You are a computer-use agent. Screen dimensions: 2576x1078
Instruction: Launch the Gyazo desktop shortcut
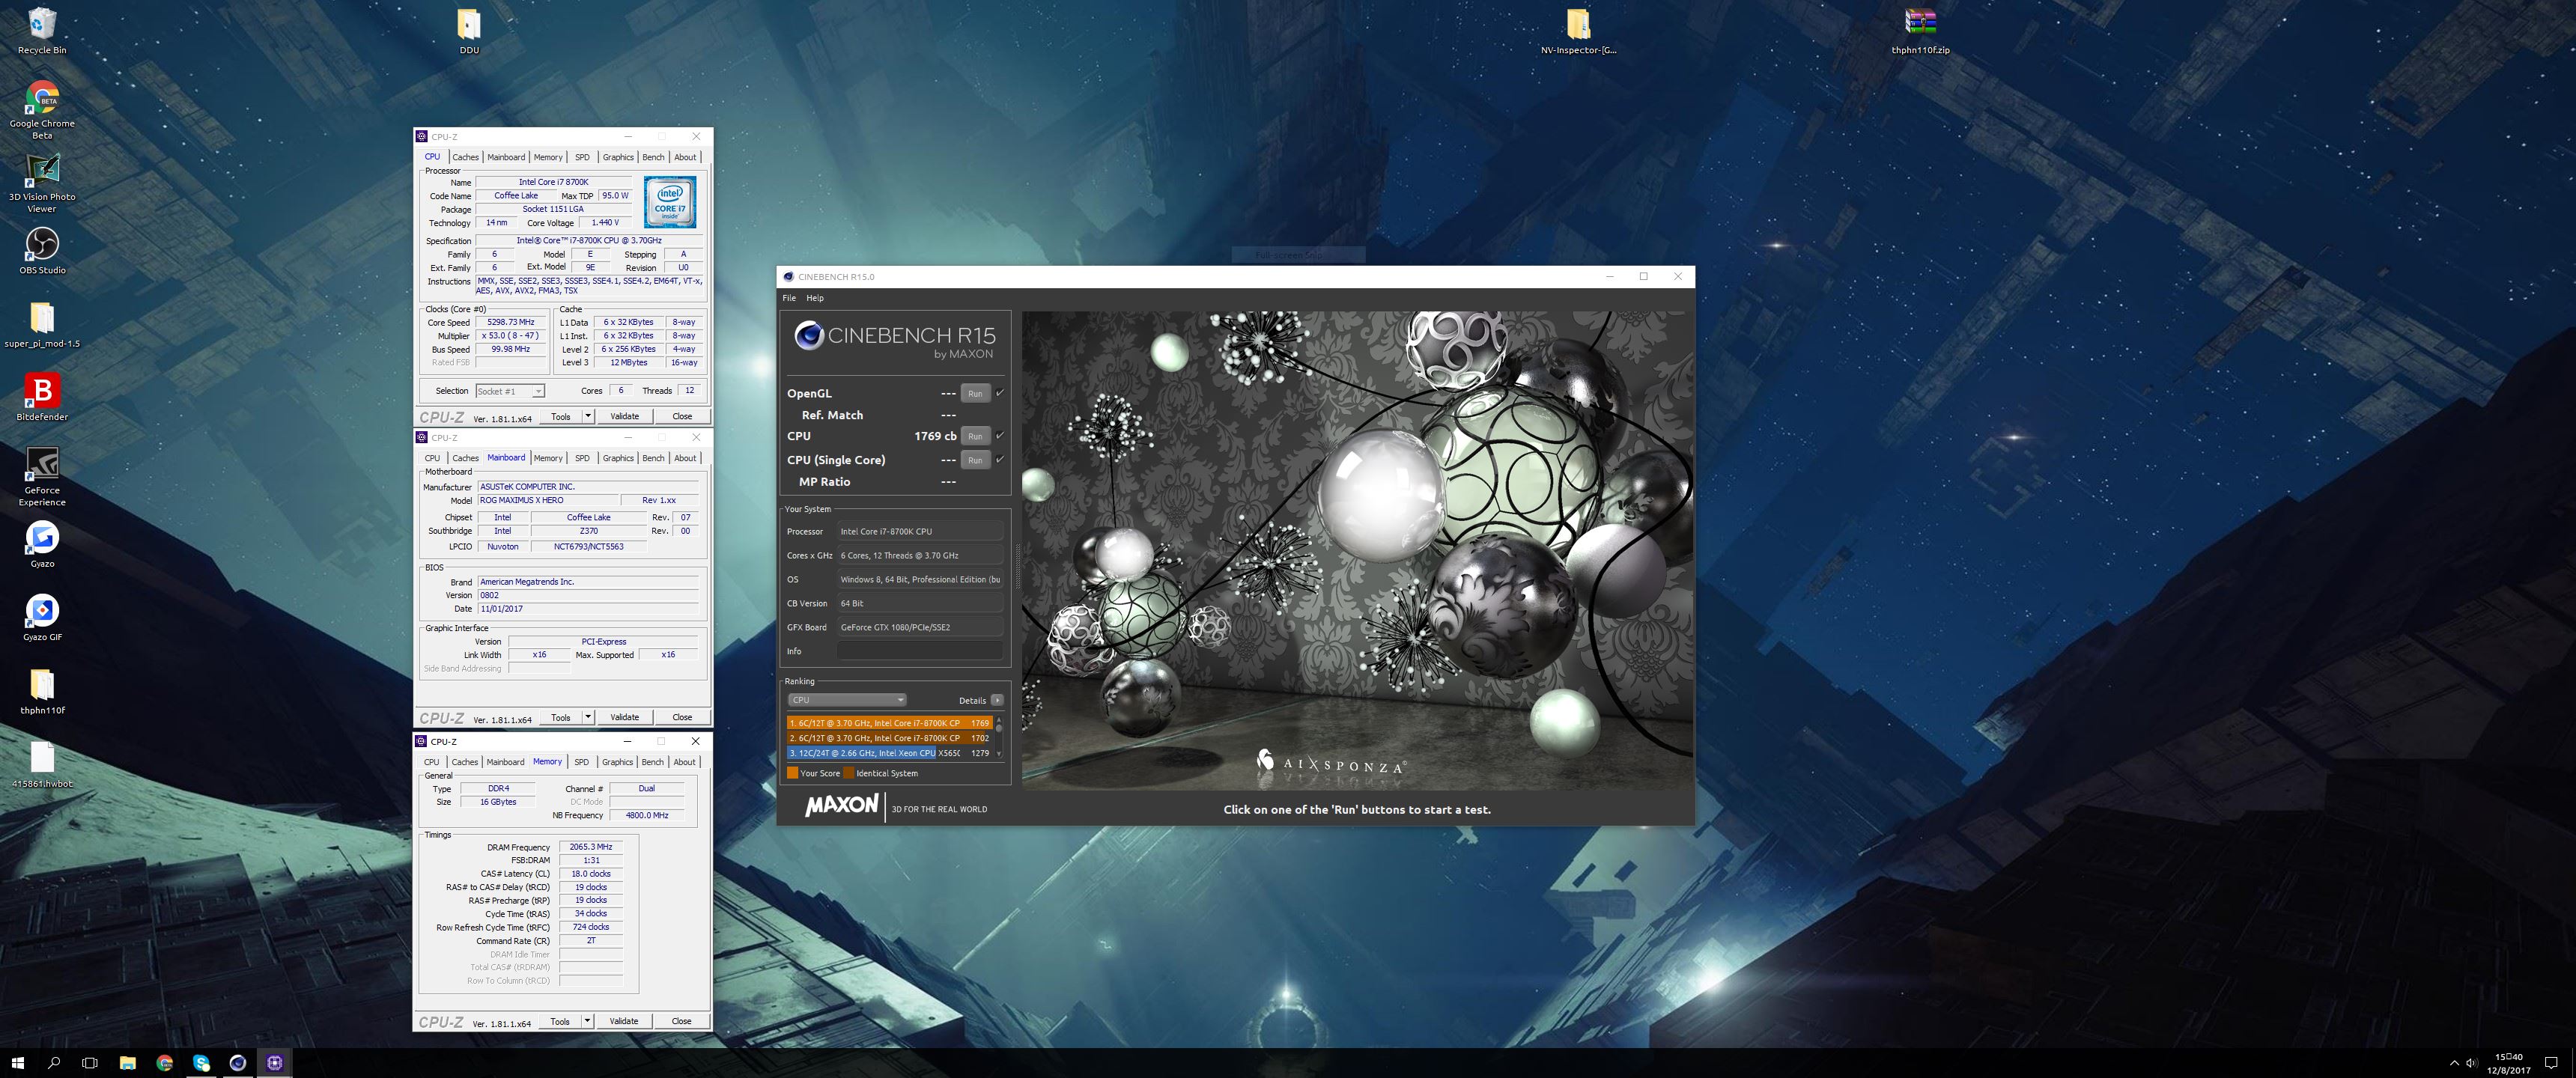pos(42,544)
